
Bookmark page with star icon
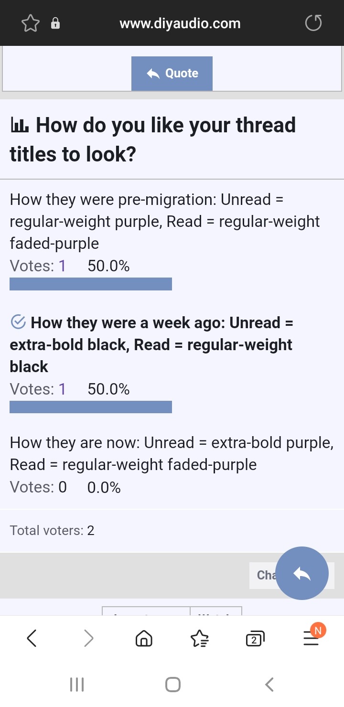(31, 23)
